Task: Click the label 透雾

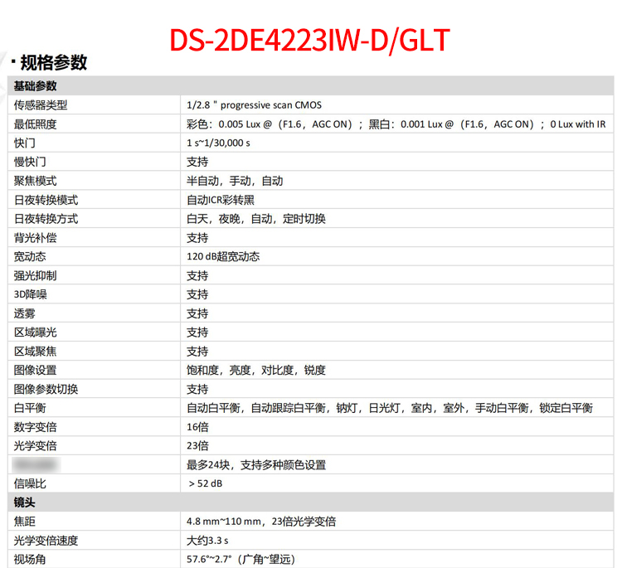Action: [25, 313]
